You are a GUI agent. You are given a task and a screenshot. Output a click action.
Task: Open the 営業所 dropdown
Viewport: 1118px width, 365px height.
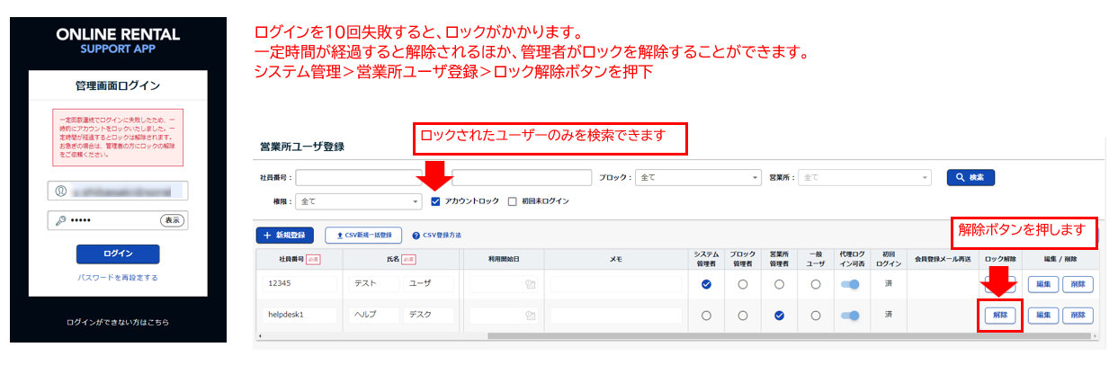pyautogui.click(x=862, y=178)
